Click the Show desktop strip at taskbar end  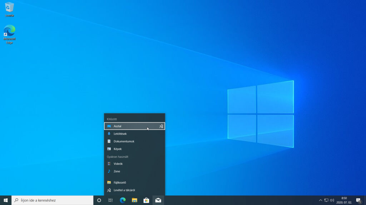coord(365,200)
